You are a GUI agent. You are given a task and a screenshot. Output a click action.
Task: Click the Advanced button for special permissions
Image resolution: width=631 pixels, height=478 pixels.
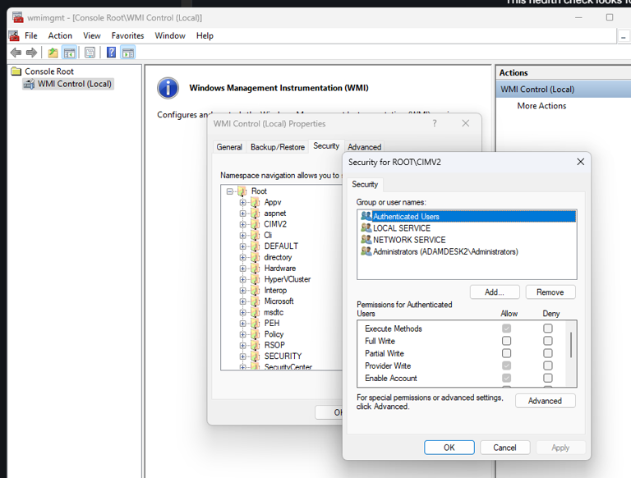click(x=545, y=401)
